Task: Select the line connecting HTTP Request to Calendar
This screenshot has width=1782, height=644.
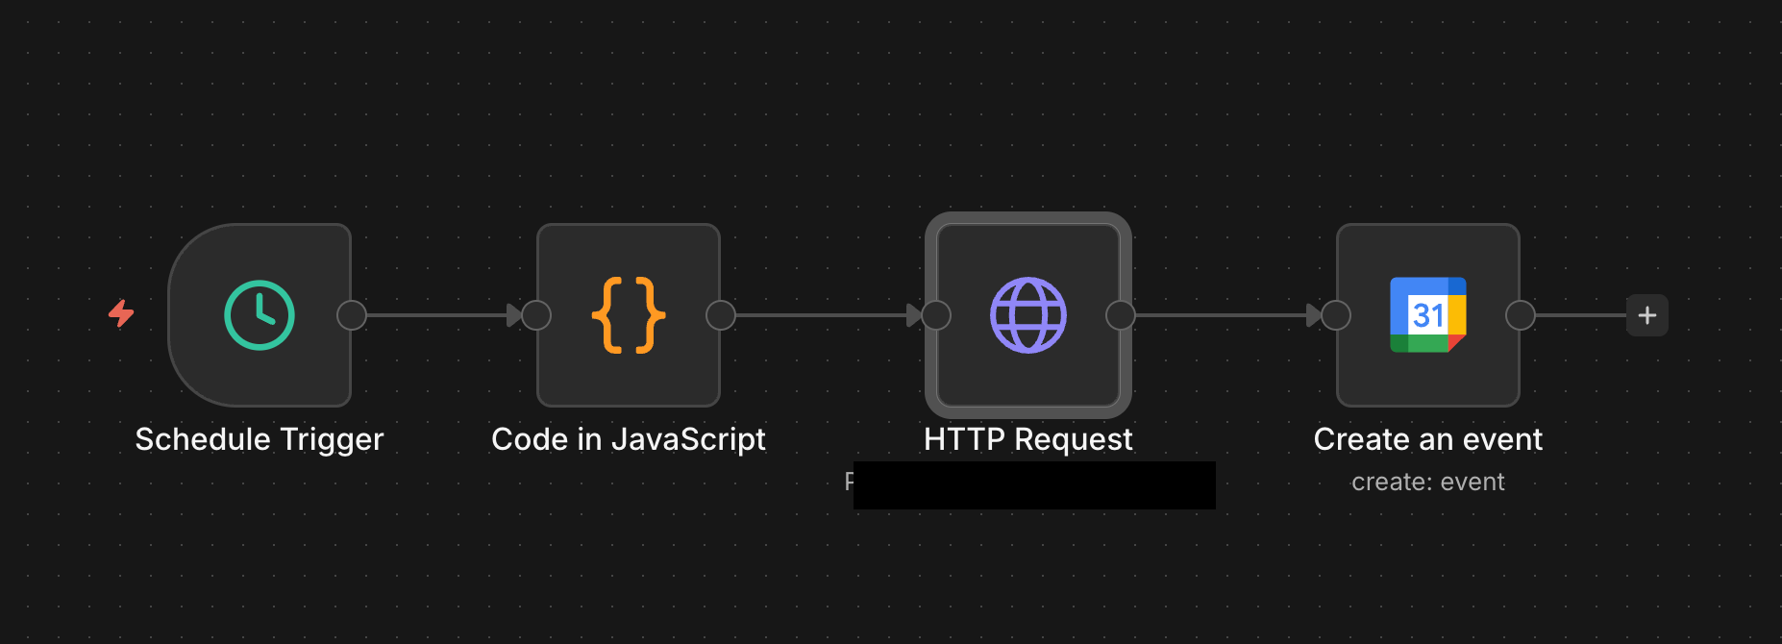Action: coord(1221,315)
